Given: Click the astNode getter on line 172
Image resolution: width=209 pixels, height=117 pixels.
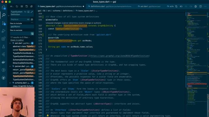Looking at the screenshot, I should (x=87, y=41).
